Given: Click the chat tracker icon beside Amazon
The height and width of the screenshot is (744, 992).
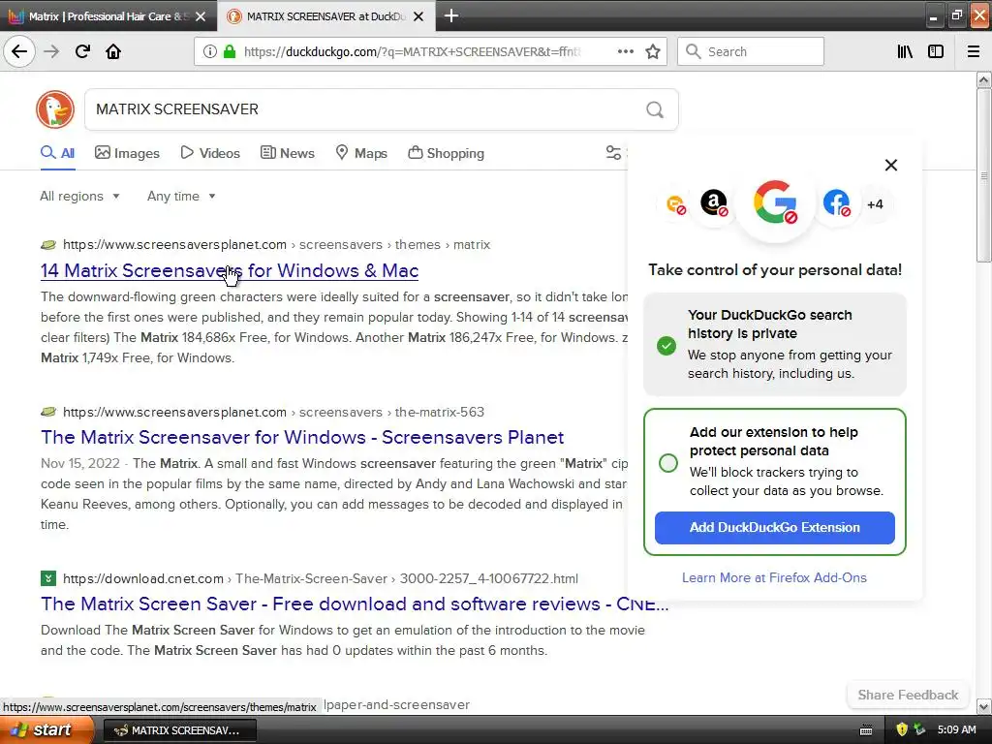Looking at the screenshot, I should (x=676, y=204).
